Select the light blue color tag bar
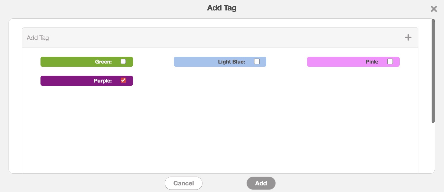The width and height of the screenshot is (444, 192). click(196, 62)
